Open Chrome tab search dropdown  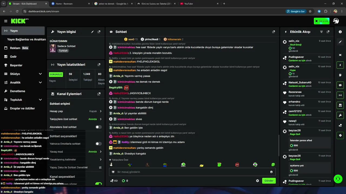coord(4,4)
